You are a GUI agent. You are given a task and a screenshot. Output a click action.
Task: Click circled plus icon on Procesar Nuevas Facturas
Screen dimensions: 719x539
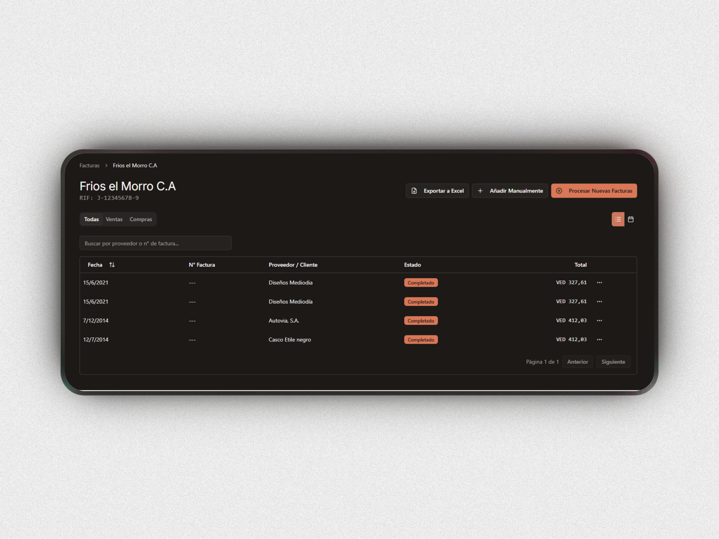pyautogui.click(x=559, y=191)
